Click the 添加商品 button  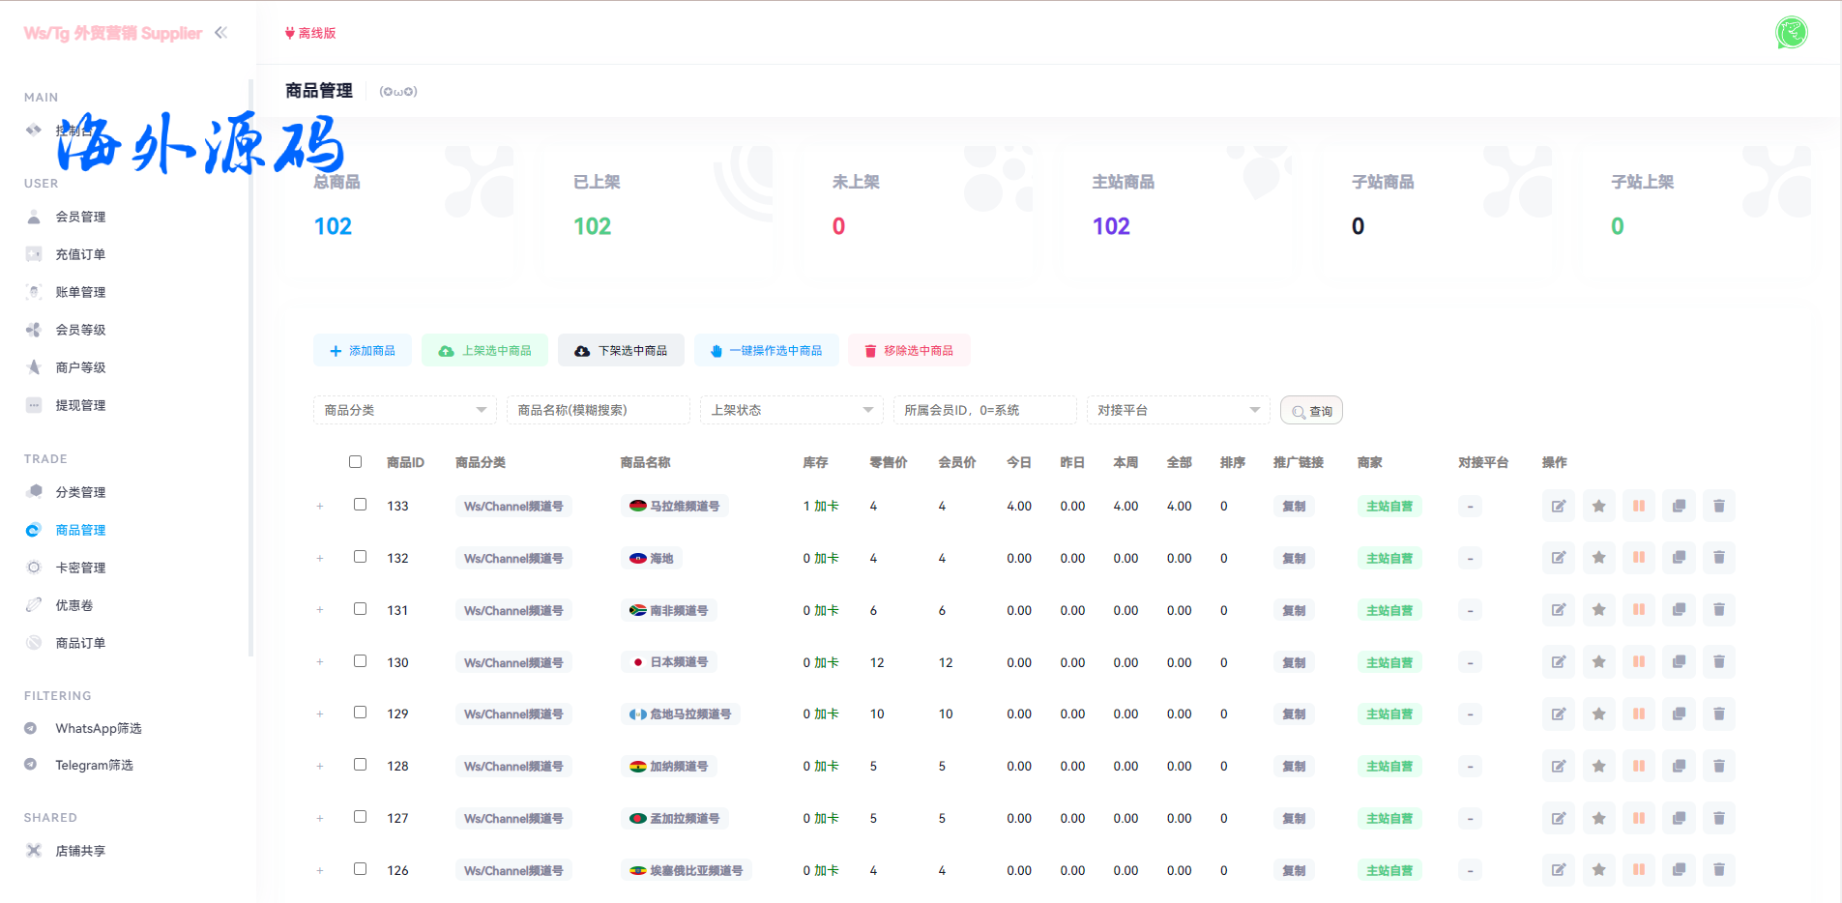point(363,351)
